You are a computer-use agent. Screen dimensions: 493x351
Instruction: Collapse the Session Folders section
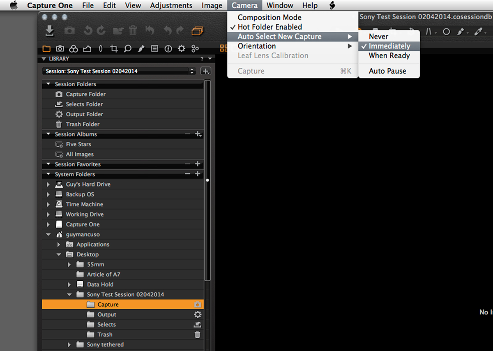pyautogui.click(x=48, y=84)
